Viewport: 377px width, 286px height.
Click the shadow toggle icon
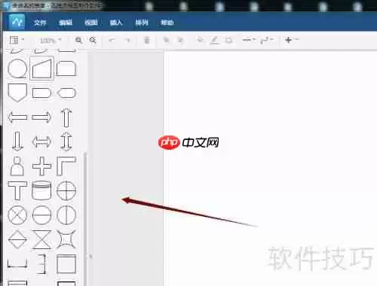pyautogui.click(x=228, y=40)
